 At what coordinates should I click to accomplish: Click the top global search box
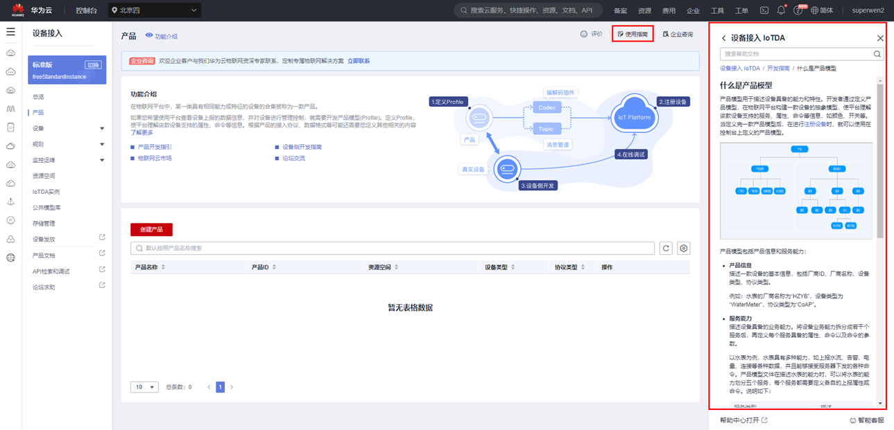coord(528,10)
